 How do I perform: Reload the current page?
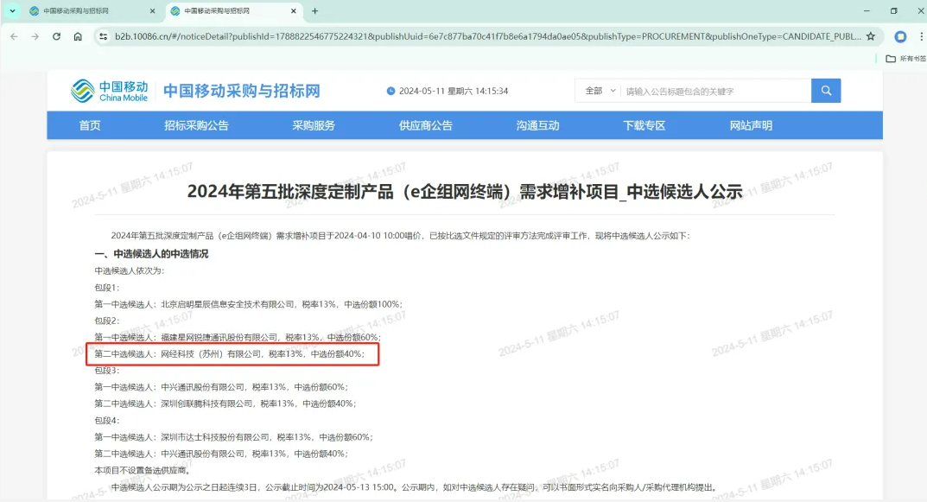click(56, 36)
